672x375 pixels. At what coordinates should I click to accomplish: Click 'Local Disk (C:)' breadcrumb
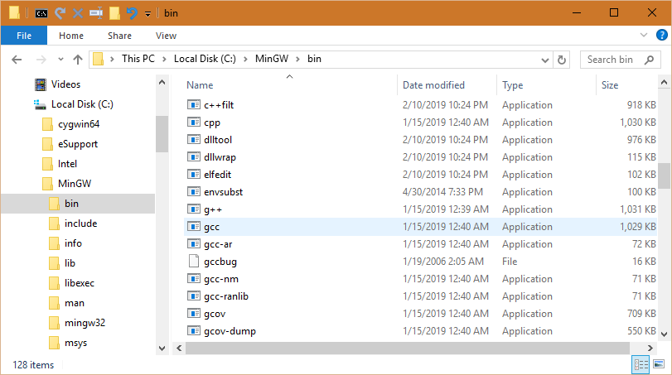[x=205, y=59]
